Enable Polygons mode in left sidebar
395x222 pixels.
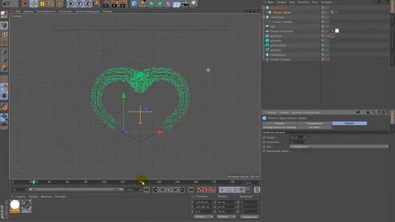(x=4, y=68)
